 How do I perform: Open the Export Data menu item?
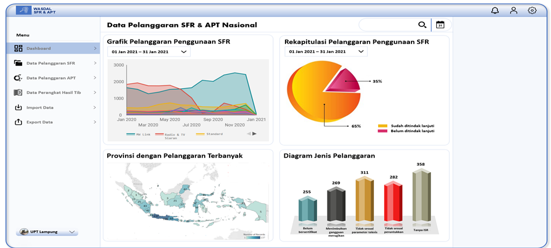point(53,122)
